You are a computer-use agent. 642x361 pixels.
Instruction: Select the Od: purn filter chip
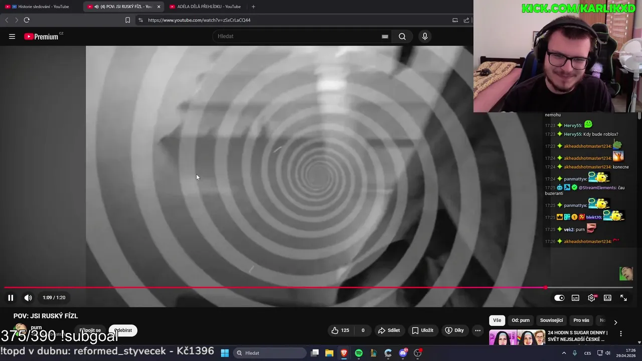click(521, 320)
